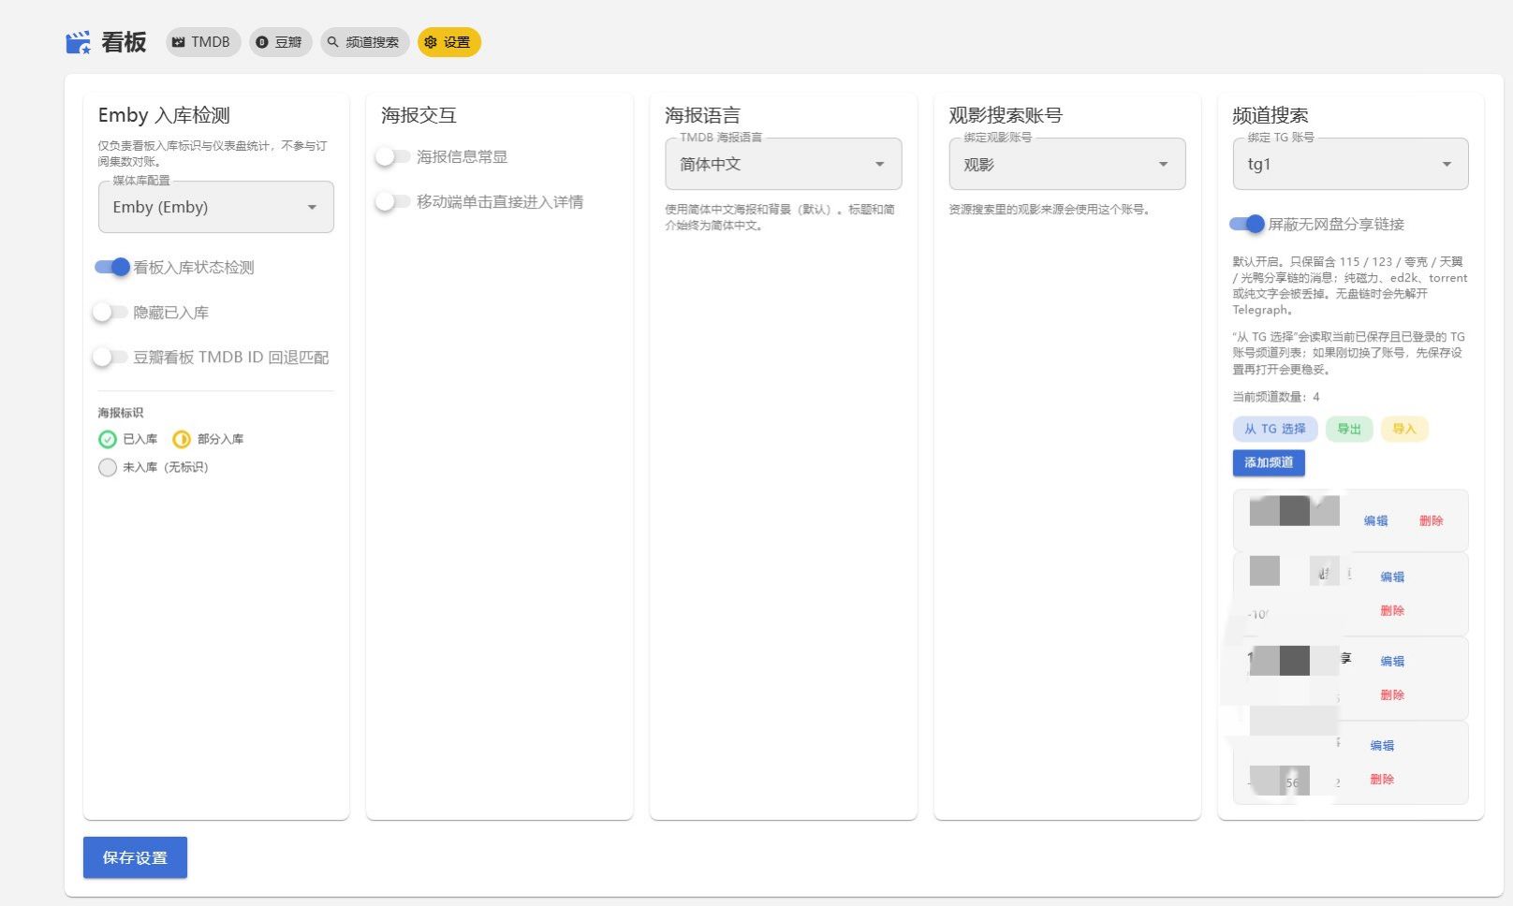Screen dimensions: 1513x906
Task: Click the 资源搜索里的观影来源会使用这个账号 note
Action: (1050, 210)
